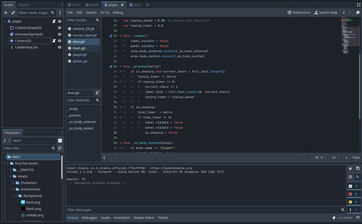Image resolution: width=362 pixels, height=224 pixels.
Task: Open the Go To menu
Action: (x=105, y=13)
